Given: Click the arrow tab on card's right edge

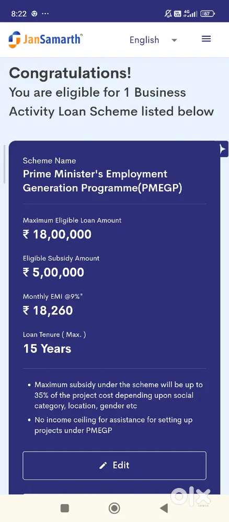Looking at the screenshot, I should (x=223, y=149).
